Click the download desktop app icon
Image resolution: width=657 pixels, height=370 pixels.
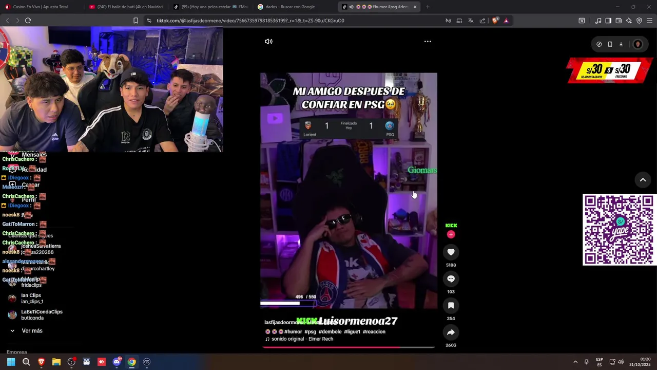pyautogui.click(x=621, y=44)
